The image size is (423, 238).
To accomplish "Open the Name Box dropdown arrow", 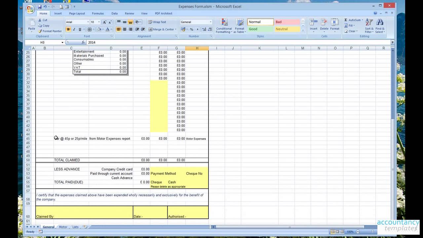I will pyautogui.click(x=62, y=43).
